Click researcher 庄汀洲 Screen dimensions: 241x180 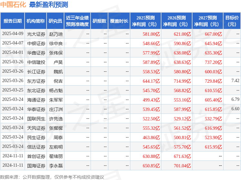point(56,109)
